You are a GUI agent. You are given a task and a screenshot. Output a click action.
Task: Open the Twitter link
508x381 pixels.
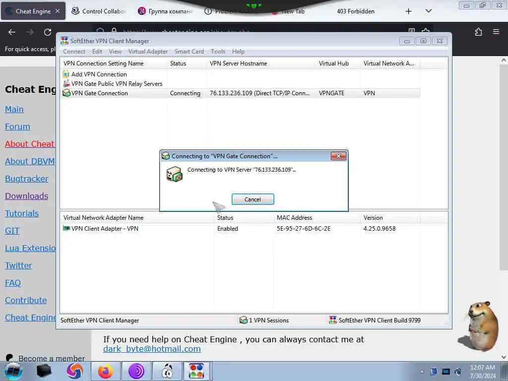[x=18, y=265]
